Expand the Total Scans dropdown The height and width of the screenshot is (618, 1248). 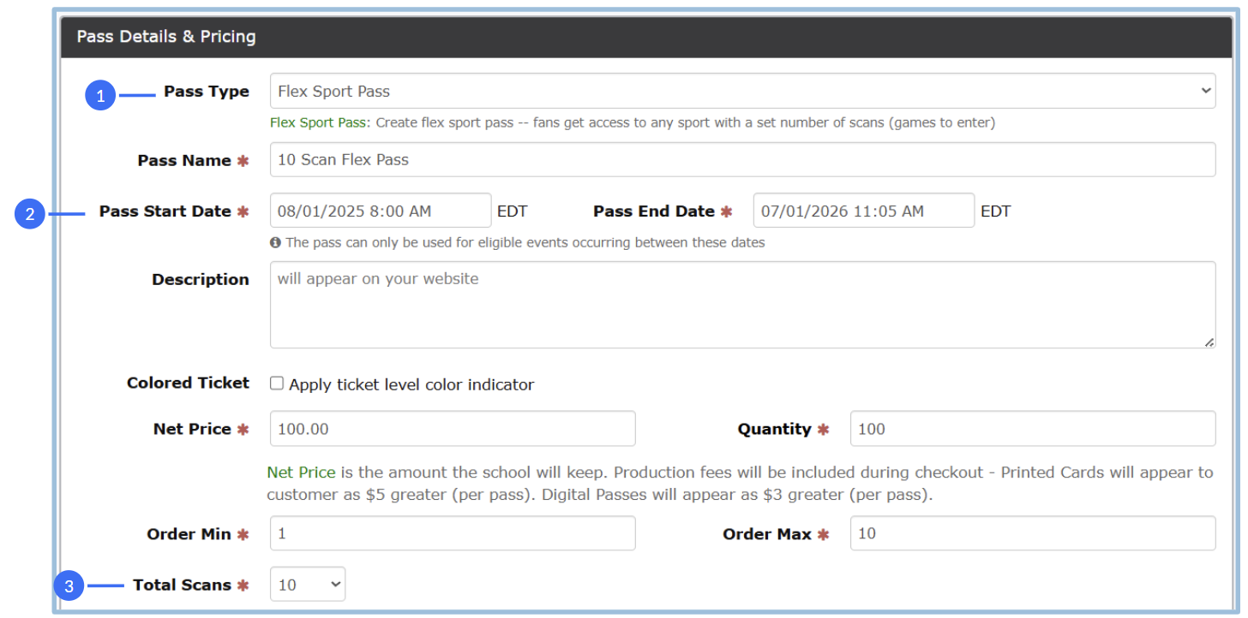308,585
